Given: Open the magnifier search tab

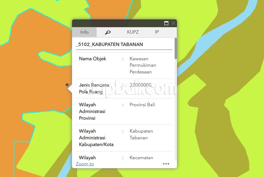Looking at the screenshot, I should click(108, 32).
